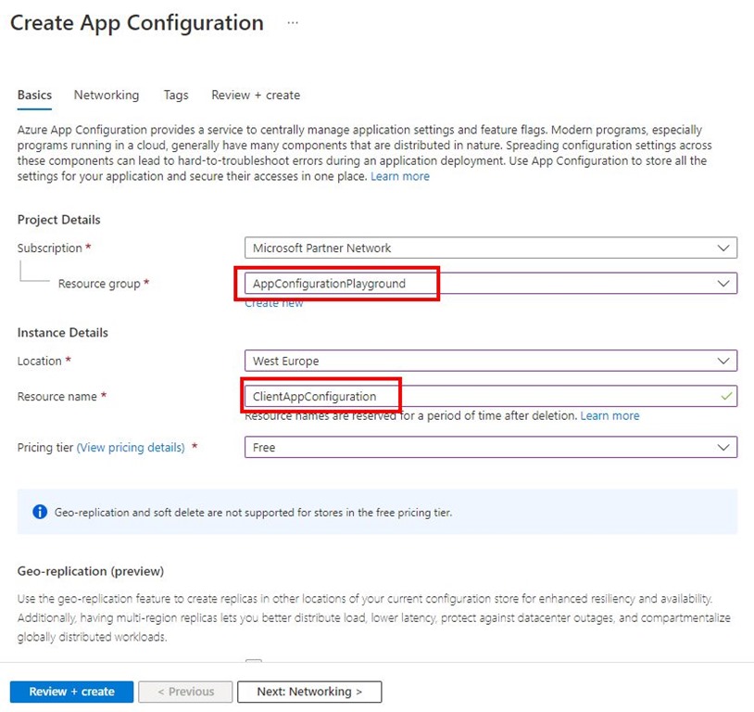Open the Location dropdown showing West Europe

point(490,361)
